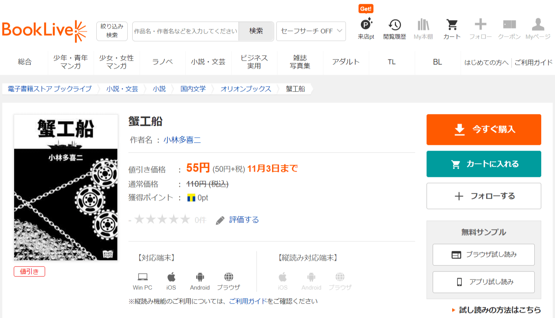Select the 少年・青年マンガ category tab
This screenshot has height=318, width=555.
(x=71, y=62)
